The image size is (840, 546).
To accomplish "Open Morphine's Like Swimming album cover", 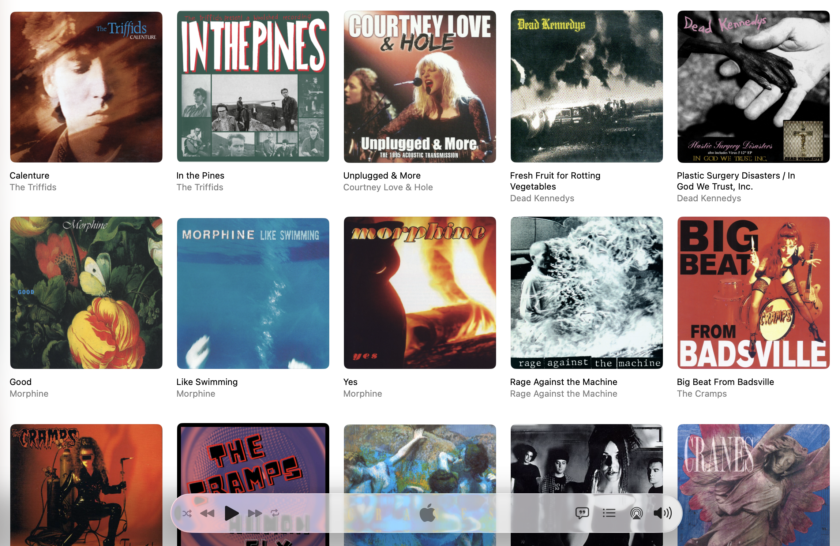I will coord(253,293).
